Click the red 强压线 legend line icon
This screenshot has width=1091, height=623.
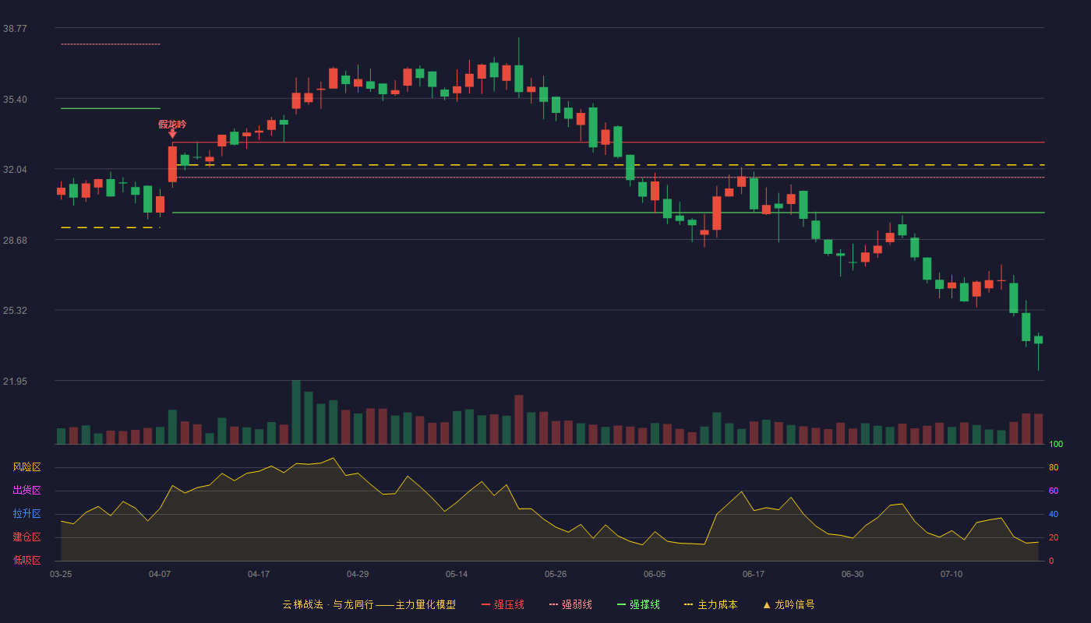tap(486, 604)
